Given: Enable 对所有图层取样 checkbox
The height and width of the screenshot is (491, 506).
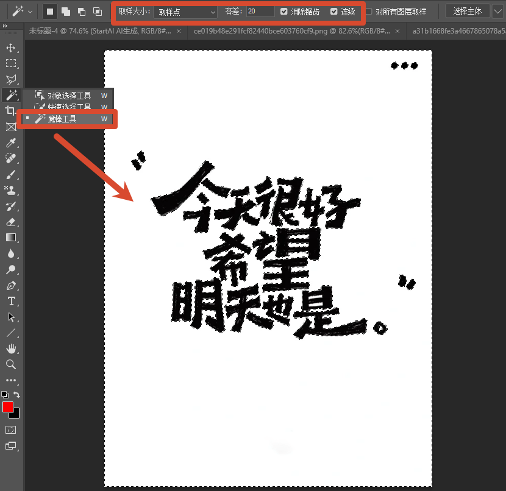Looking at the screenshot, I should point(369,12).
